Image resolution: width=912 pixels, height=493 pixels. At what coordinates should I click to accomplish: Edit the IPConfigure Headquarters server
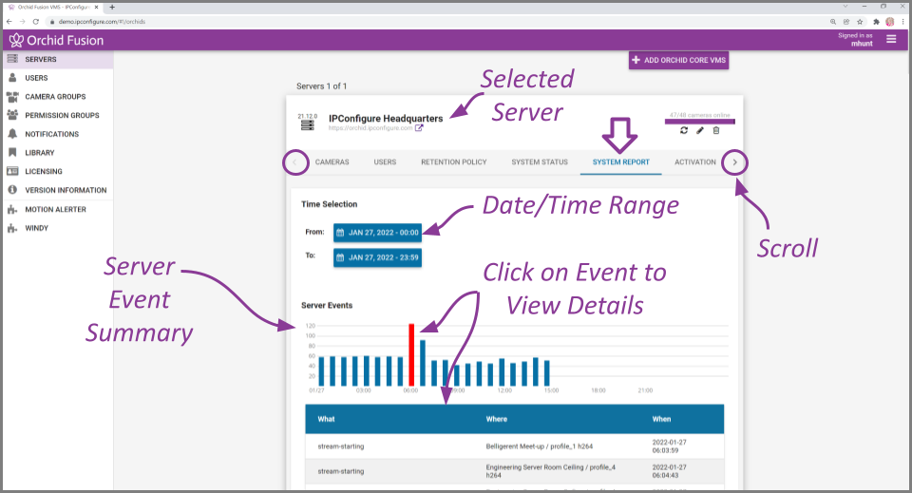coord(700,130)
